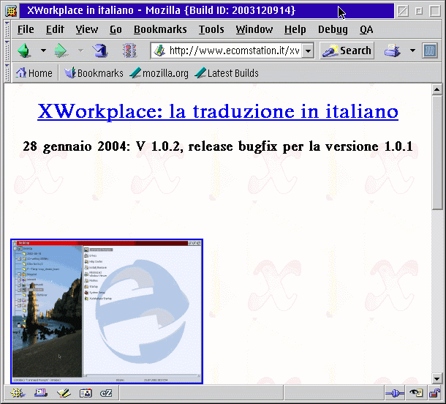Open the Navigator component icon in status bar
The image size is (446, 404).
(18, 394)
